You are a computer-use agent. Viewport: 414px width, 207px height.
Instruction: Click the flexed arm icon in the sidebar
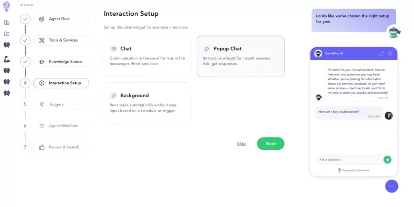tap(6, 60)
